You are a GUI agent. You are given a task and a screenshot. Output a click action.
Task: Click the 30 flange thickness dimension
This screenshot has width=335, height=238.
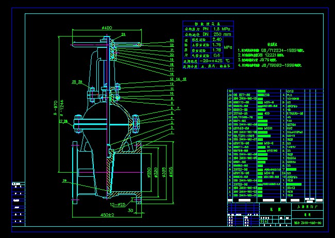click(131, 210)
